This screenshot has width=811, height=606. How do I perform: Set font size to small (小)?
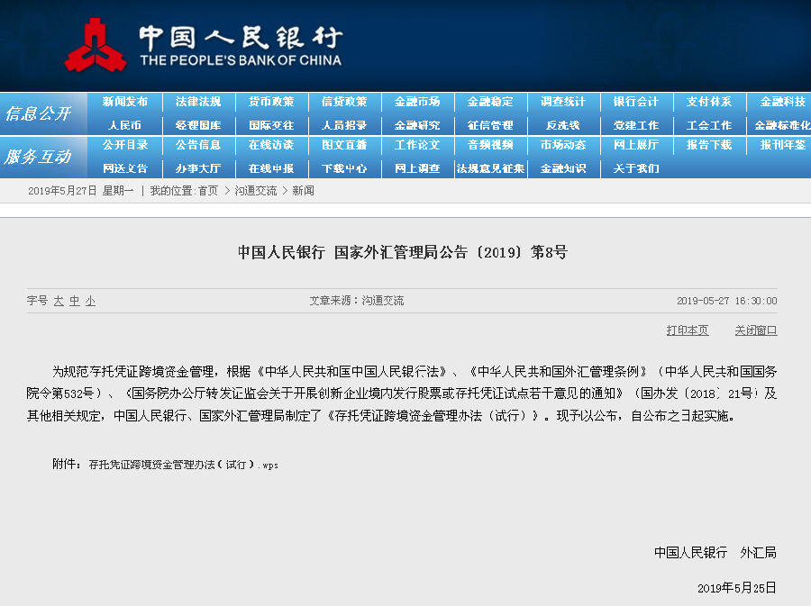coord(90,301)
